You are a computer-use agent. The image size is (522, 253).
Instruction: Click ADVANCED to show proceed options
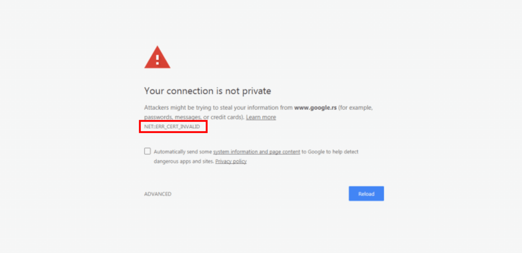coord(157,194)
